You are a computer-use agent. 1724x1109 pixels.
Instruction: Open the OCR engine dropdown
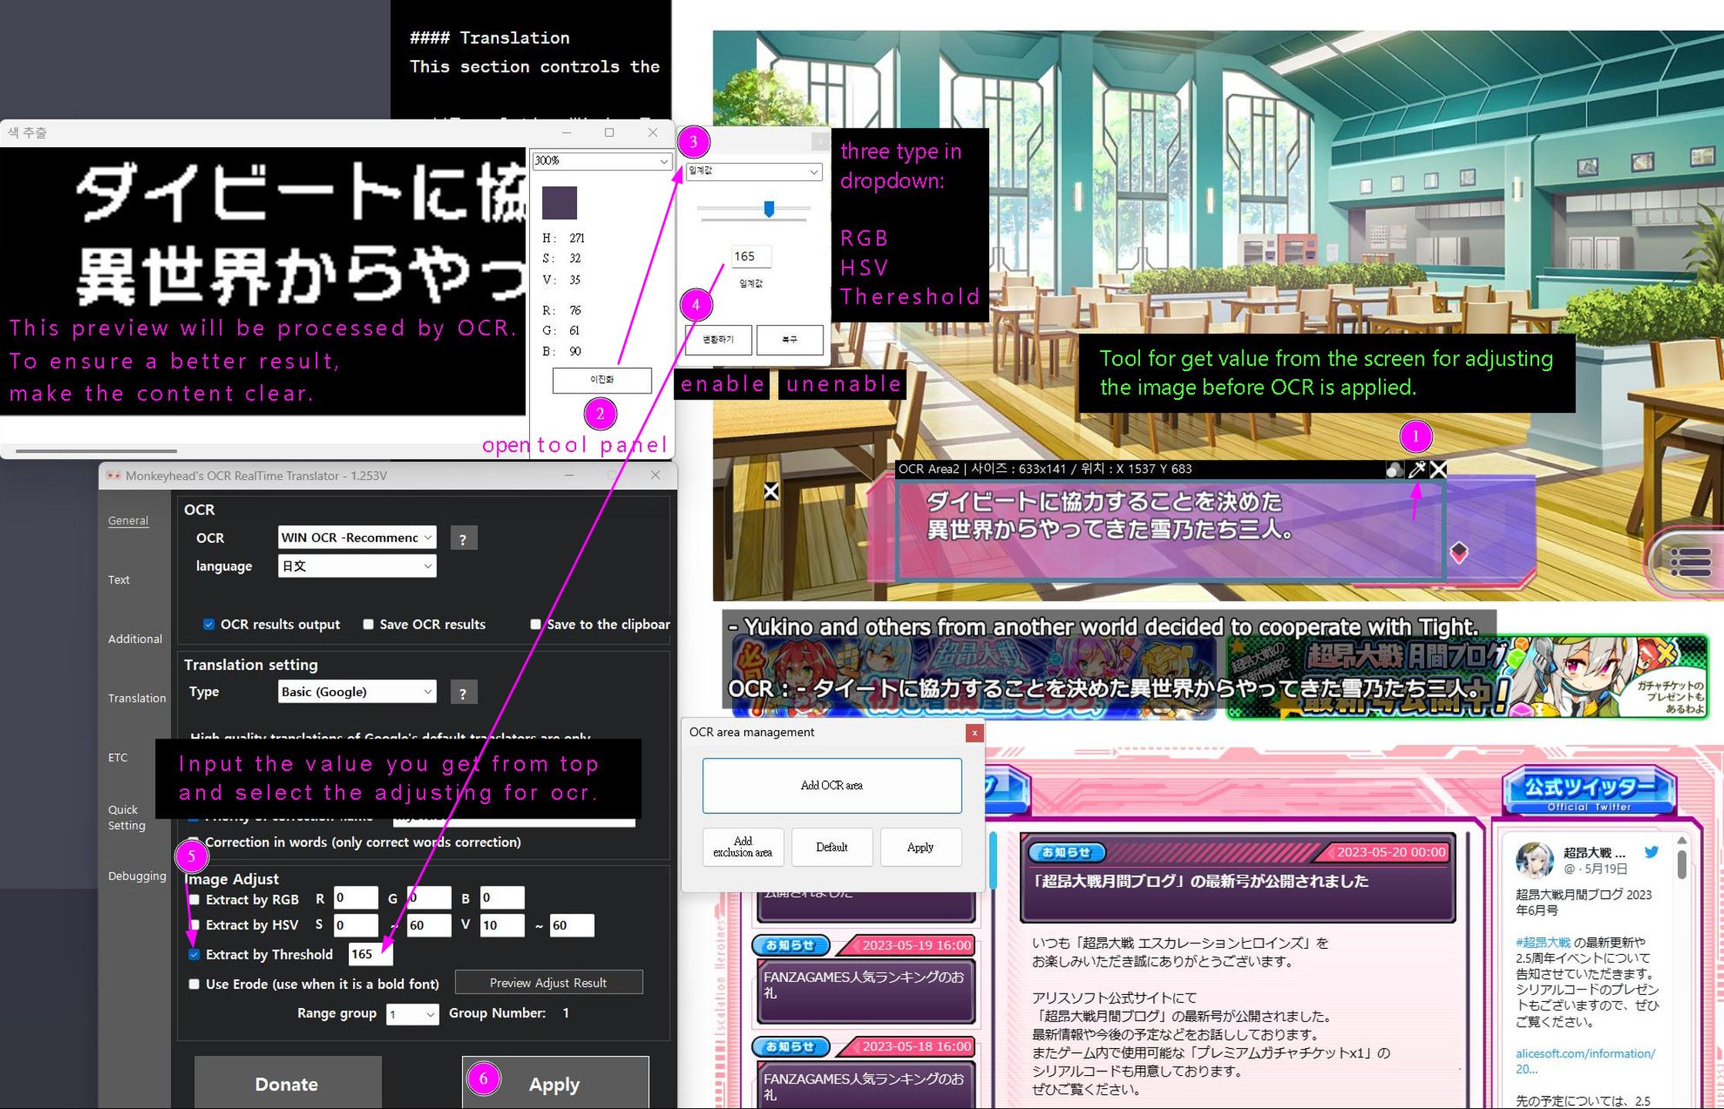[357, 538]
